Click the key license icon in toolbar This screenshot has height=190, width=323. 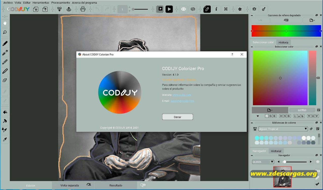pyautogui.click(x=264, y=9)
